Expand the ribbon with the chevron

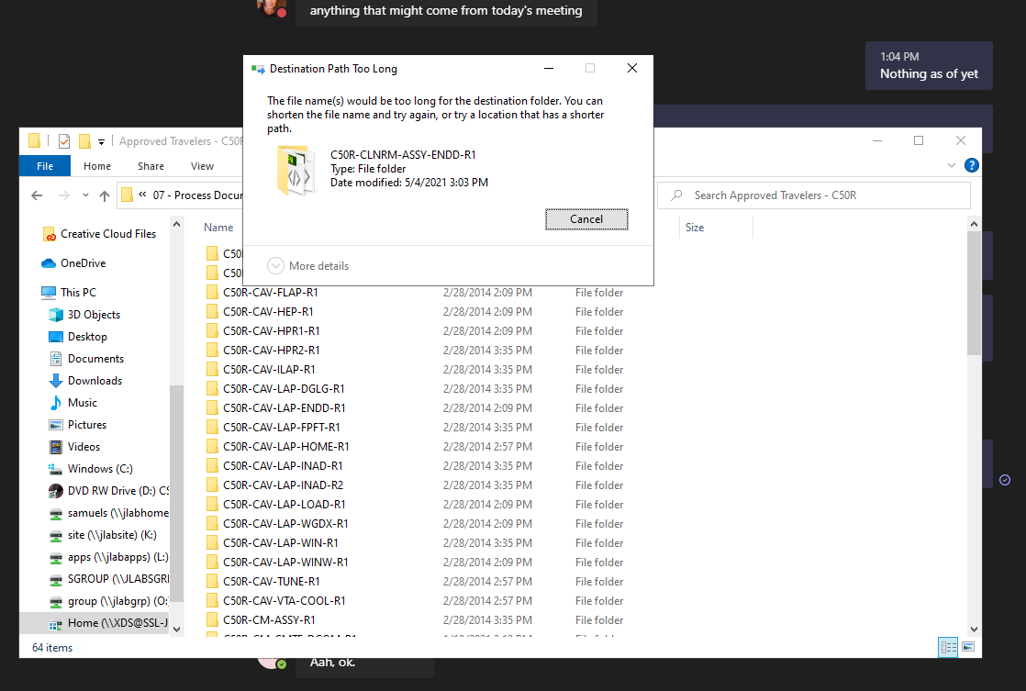pyautogui.click(x=952, y=166)
